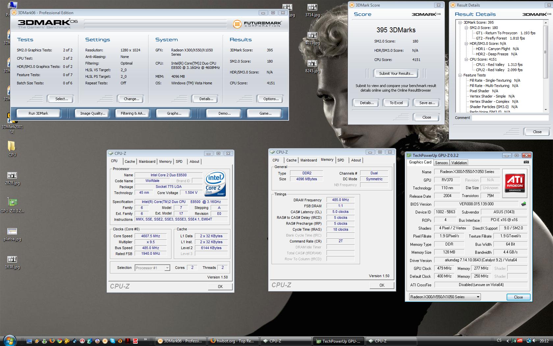Open 3DMark2001 SE desktop shortcut
553x346 pixels.
tap(12, 124)
